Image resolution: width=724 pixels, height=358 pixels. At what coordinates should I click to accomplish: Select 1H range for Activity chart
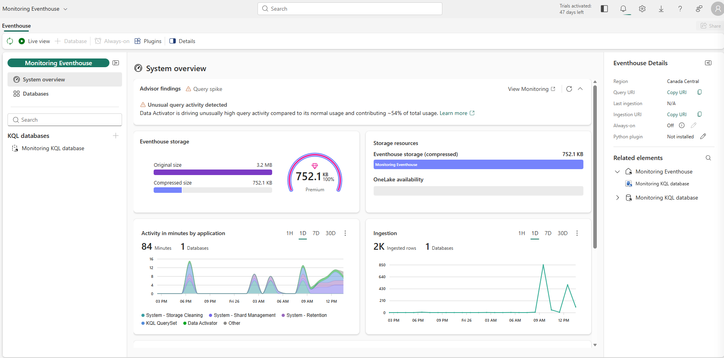click(290, 233)
